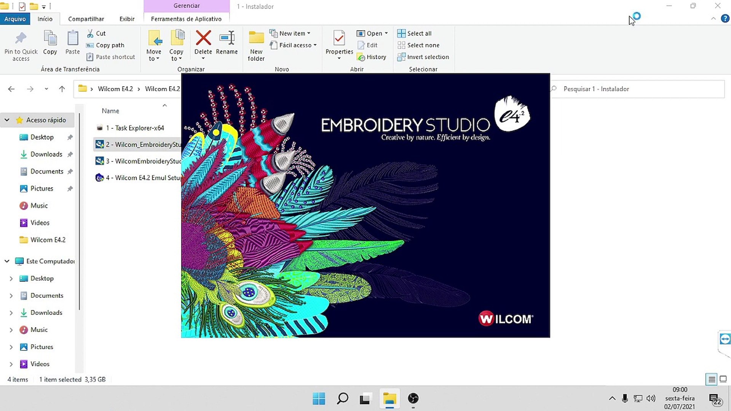The height and width of the screenshot is (411, 731).
Task: Switch to the Exibir tab
Action: tap(127, 19)
